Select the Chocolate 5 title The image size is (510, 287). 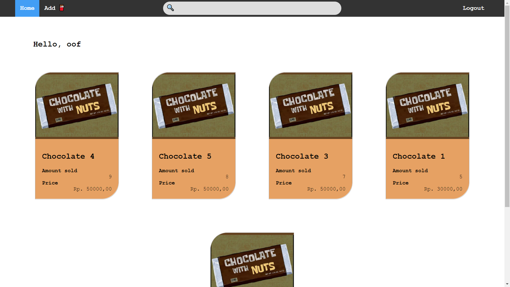coord(185,156)
